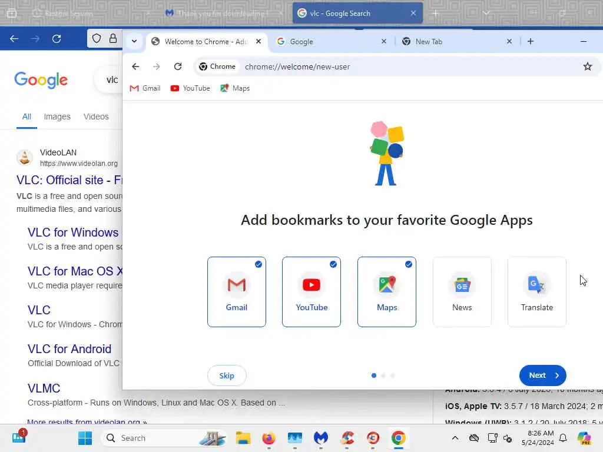Open Malwarebytes from the taskbar
Viewport: 603px width, 452px height.
[x=321, y=438]
